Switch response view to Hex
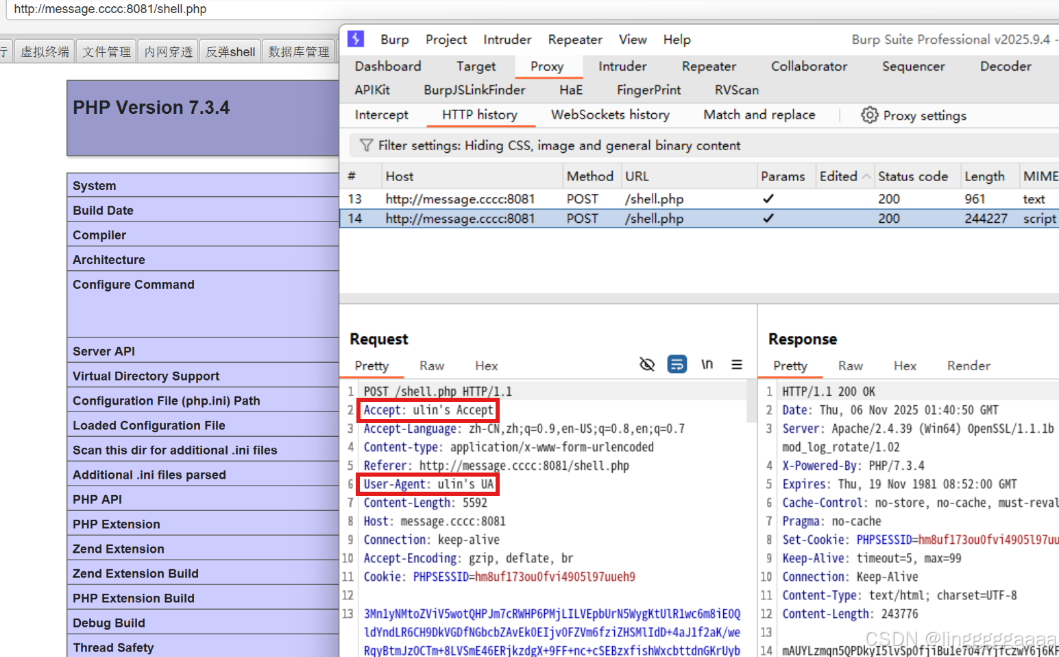The image size is (1059, 657). [905, 366]
